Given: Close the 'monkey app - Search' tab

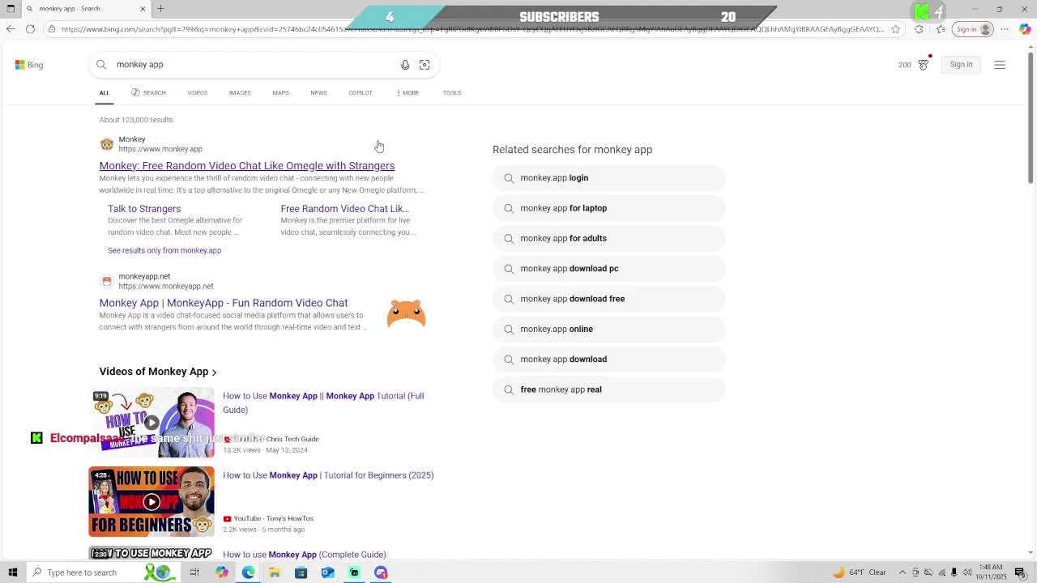Looking at the screenshot, I should click(143, 9).
